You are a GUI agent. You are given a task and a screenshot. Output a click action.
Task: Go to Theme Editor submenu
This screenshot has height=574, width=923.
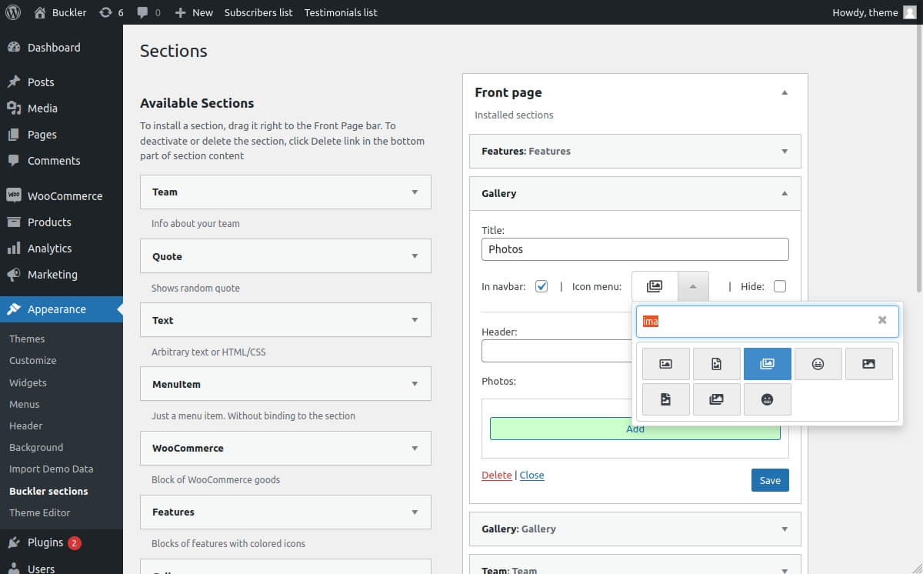pyautogui.click(x=39, y=512)
